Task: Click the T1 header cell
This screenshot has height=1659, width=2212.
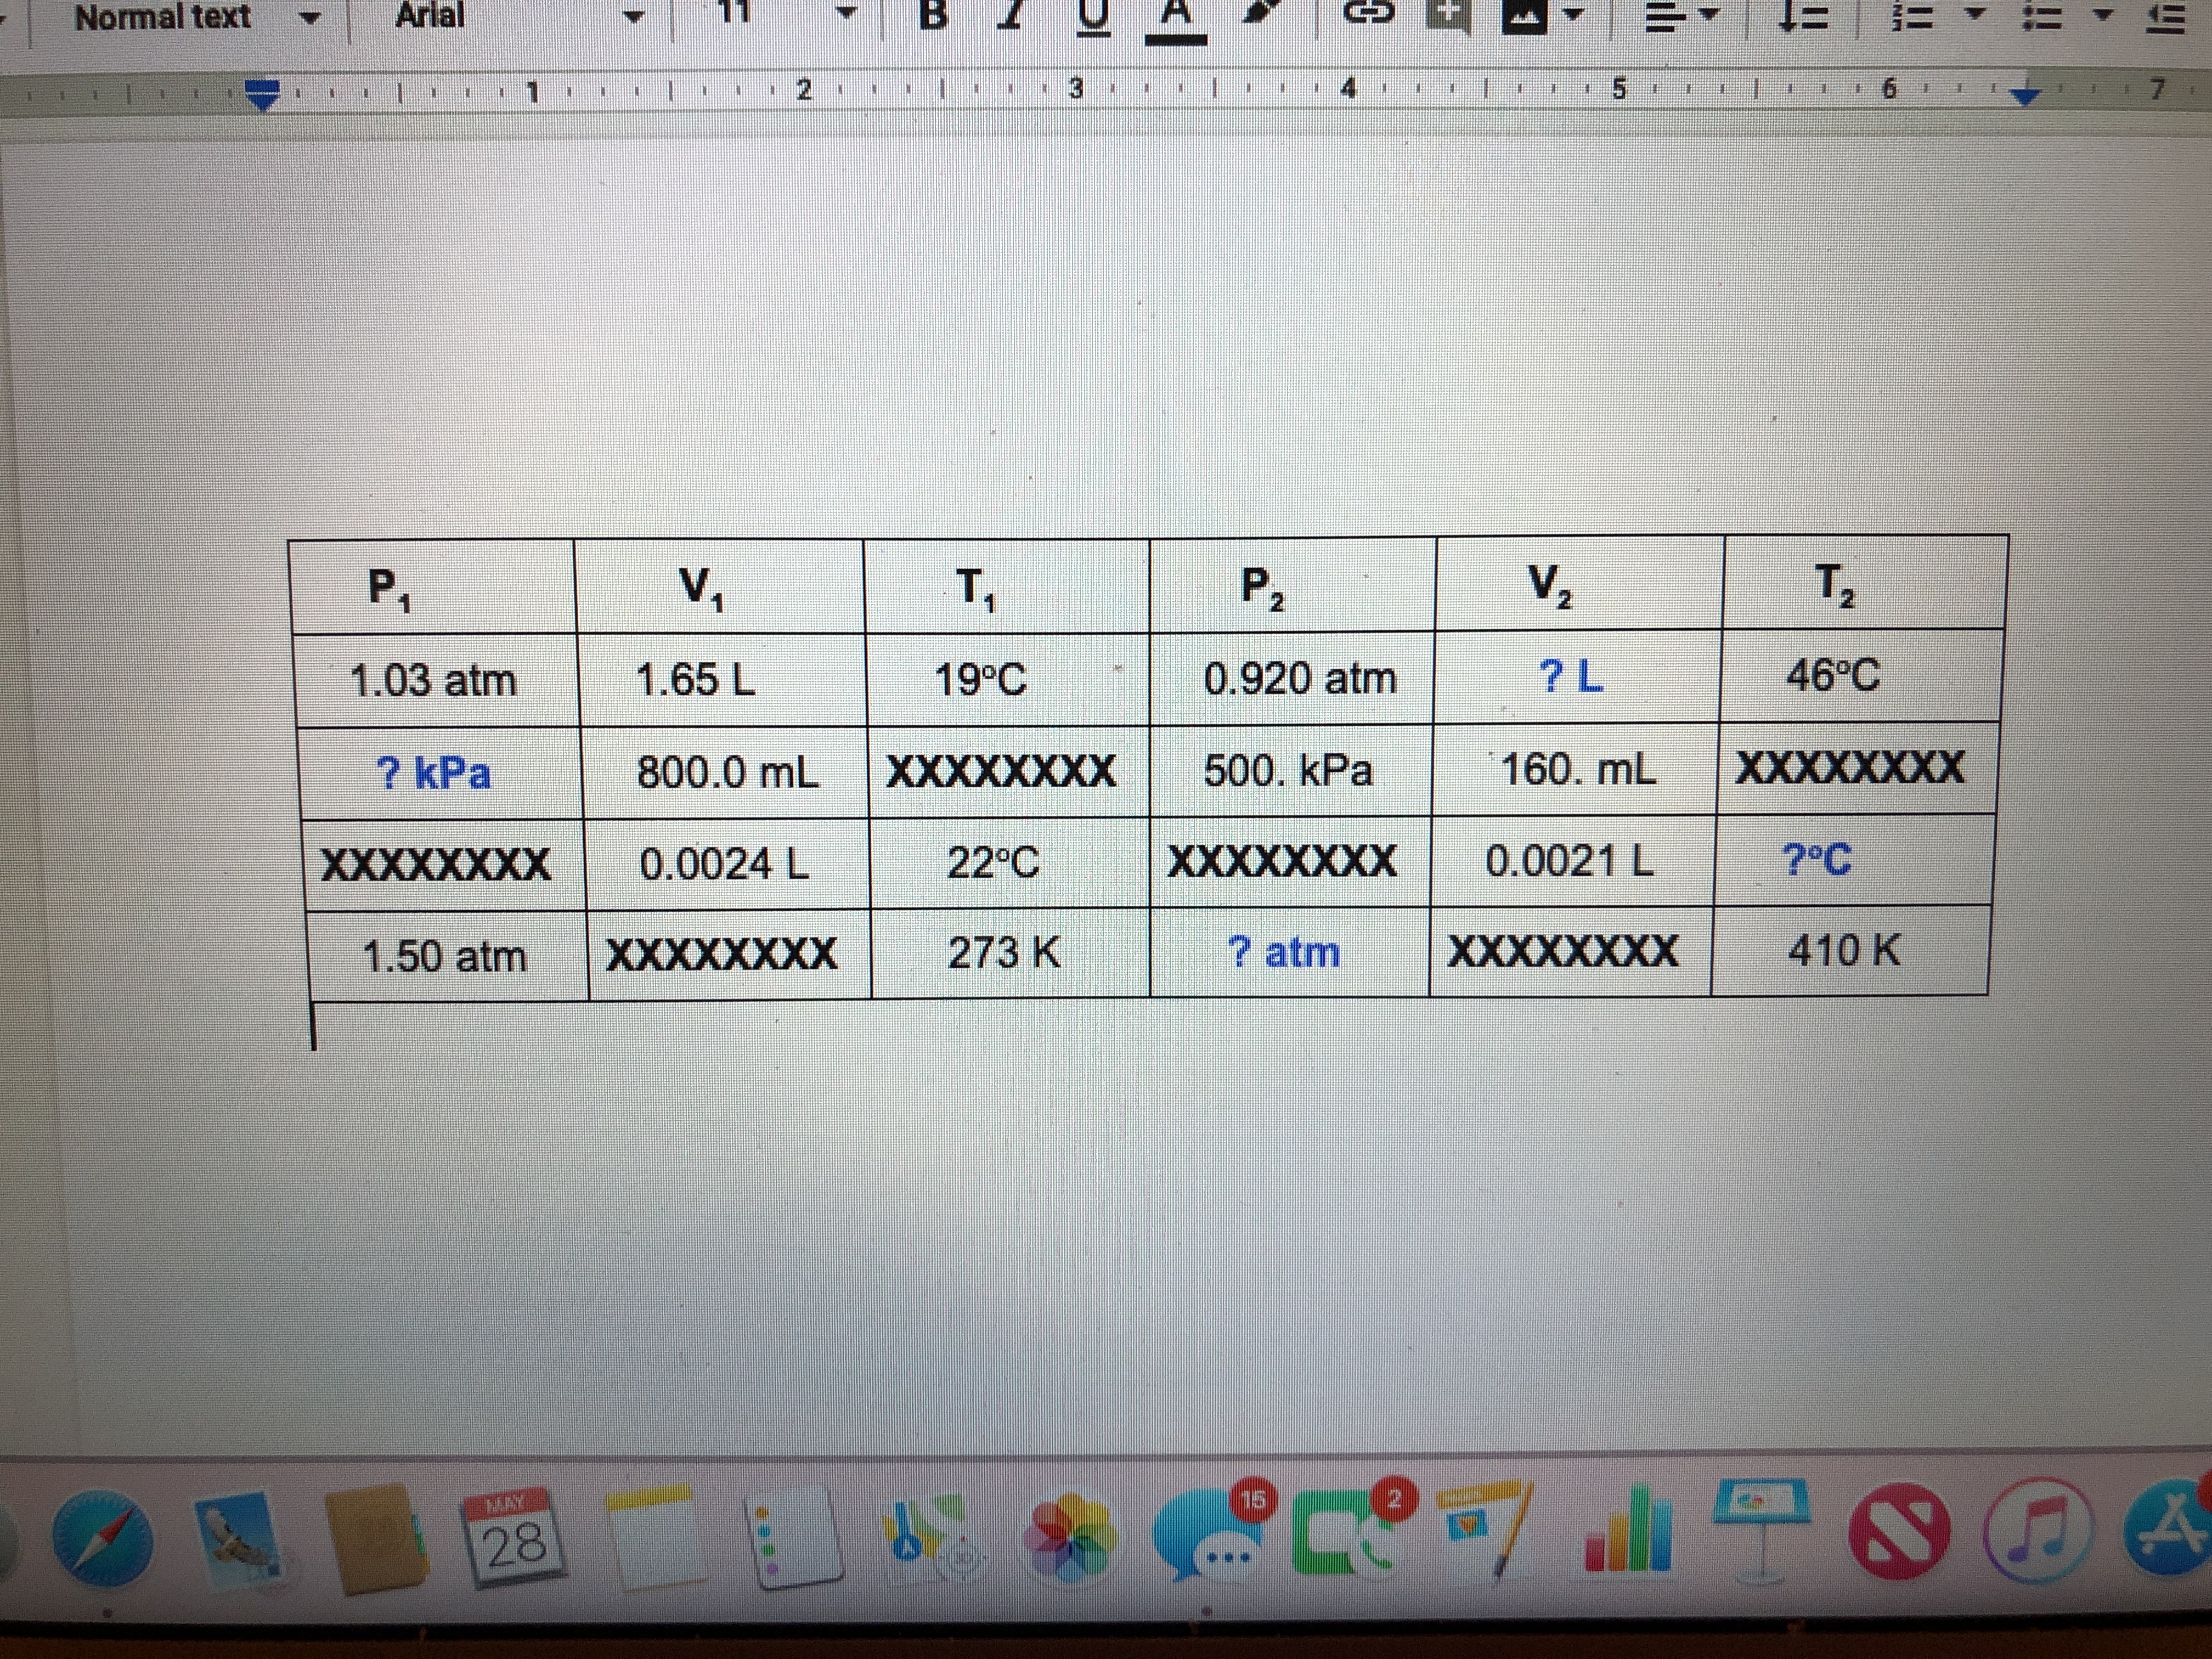Action: click(x=1007, y=586)
